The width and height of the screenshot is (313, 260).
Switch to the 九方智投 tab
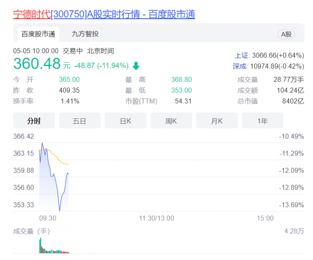85,34
